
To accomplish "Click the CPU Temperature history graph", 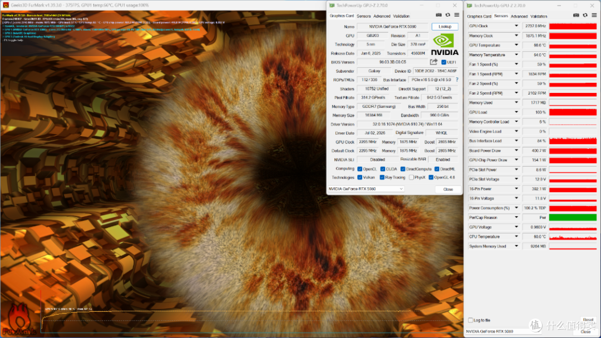I will click(x=573, y=237).
